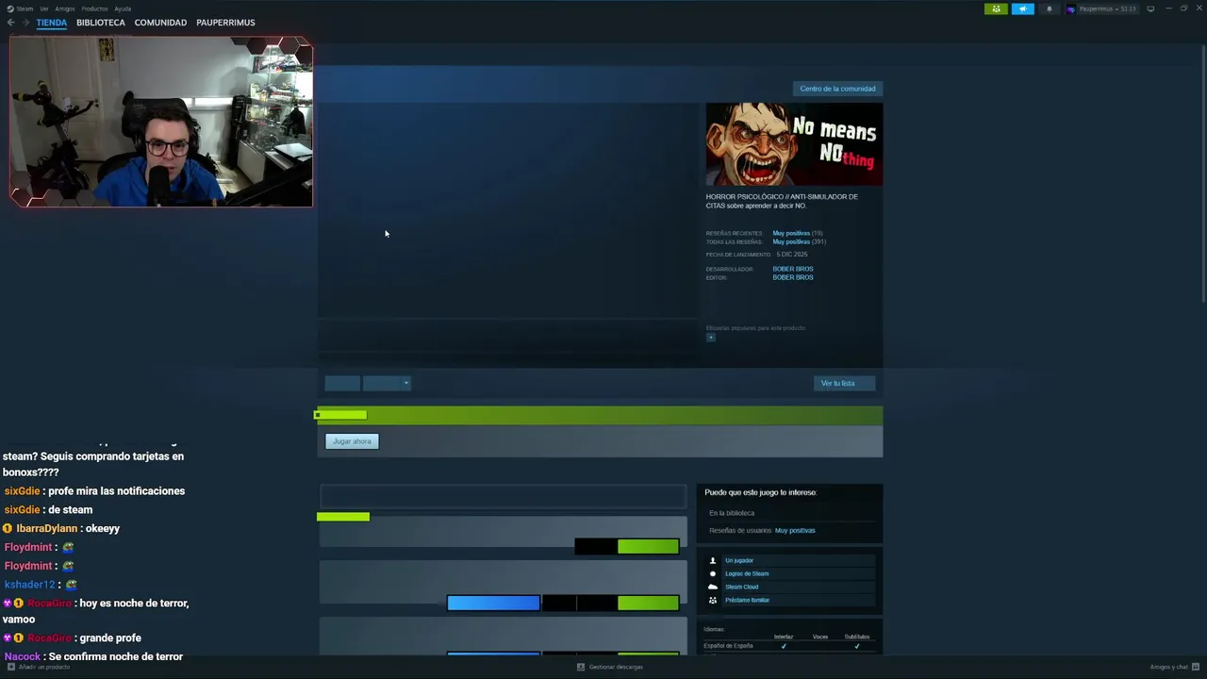The height and width of the screenshot is (679, 1207).
Task: Open notifications with the bell icon
Action: tap(1050, 8)
